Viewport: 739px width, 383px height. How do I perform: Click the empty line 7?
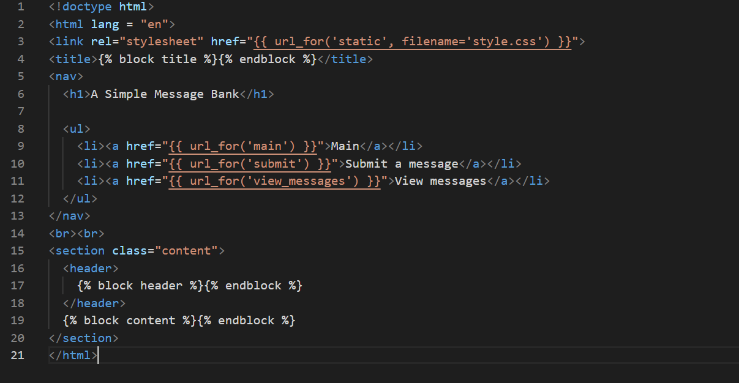point(245,111)
